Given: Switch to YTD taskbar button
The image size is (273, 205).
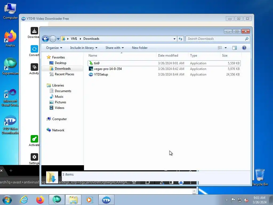Looking at the screenshot, I should 106,200.
